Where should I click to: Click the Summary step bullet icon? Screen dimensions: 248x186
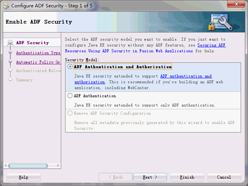point(10,79)
